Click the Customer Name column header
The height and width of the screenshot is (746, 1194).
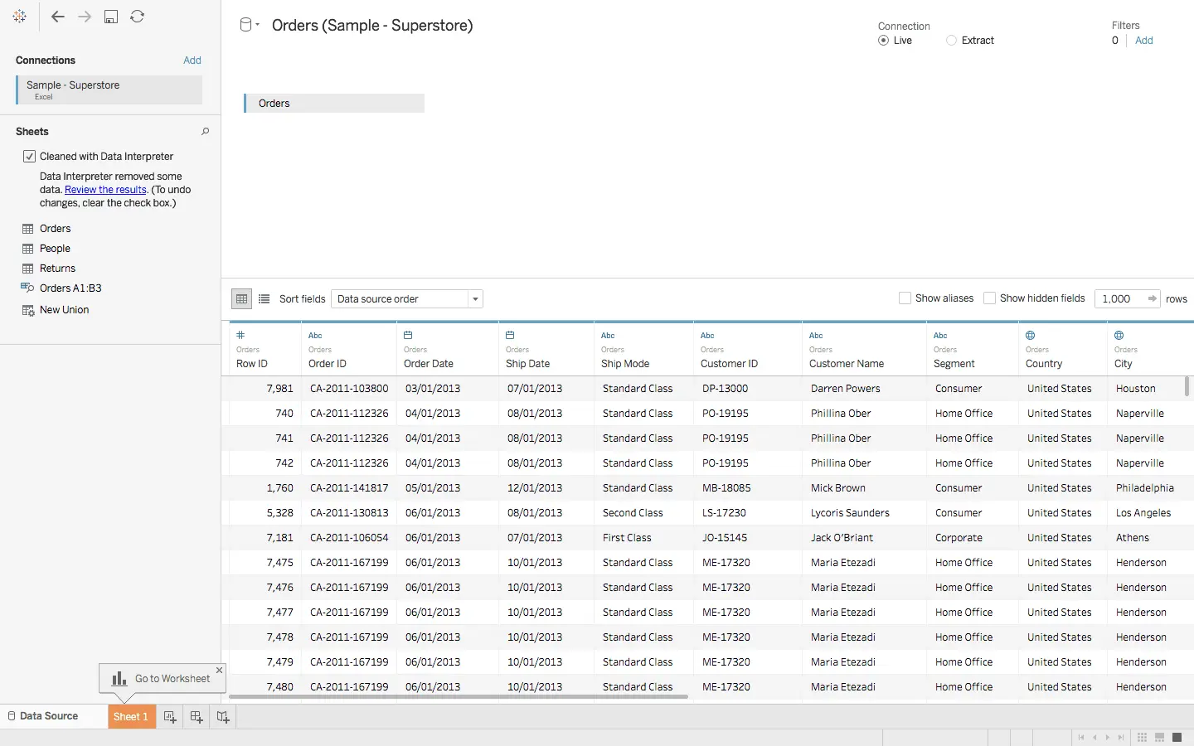tap(863, 348)
